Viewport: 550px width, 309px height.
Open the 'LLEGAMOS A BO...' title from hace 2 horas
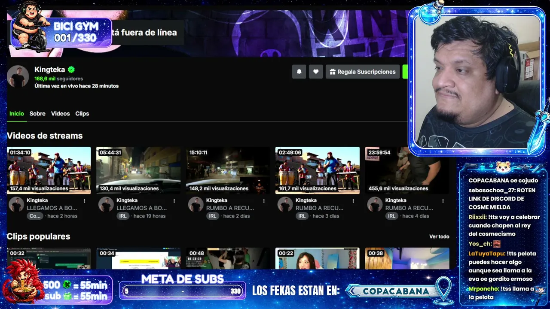pyautogui.click(x=52, y=208)
